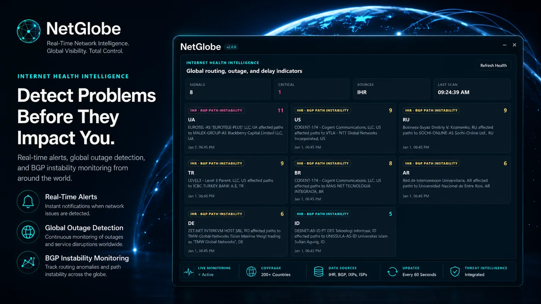541x304 pixels.
Task: Click the TR country code heading
Action: click(x=191, y=173)
